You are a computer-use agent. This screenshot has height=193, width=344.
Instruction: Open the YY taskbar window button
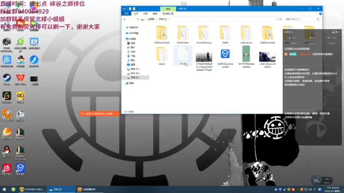point(32,189)
